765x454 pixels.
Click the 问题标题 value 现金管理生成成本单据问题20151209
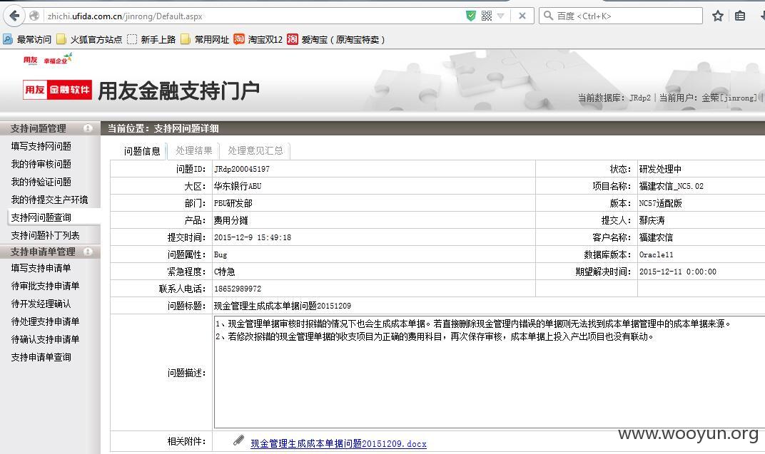(283, 306)
